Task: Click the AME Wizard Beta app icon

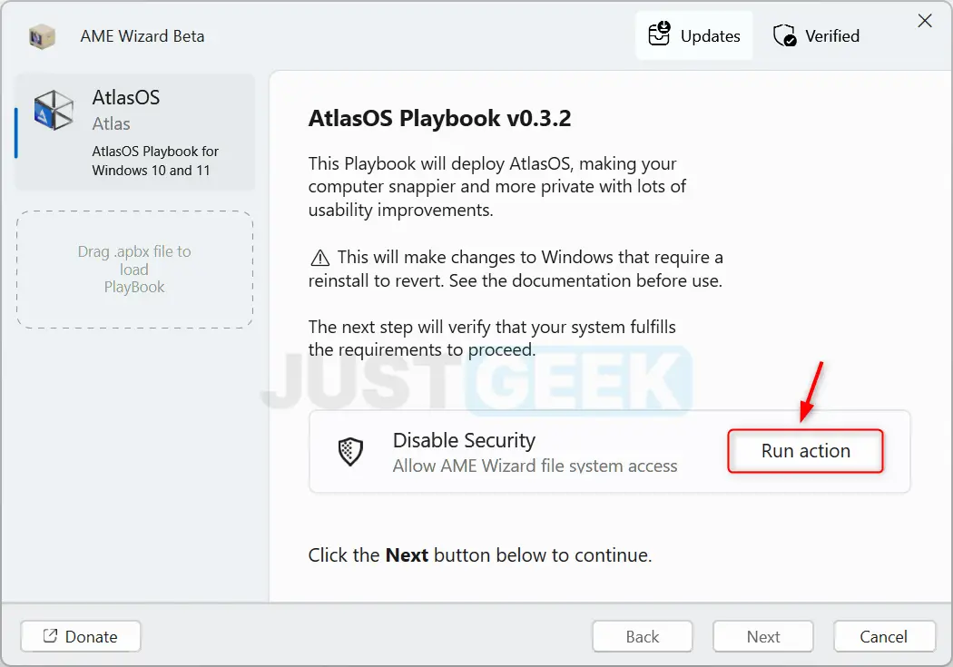Action: [42, 36]
